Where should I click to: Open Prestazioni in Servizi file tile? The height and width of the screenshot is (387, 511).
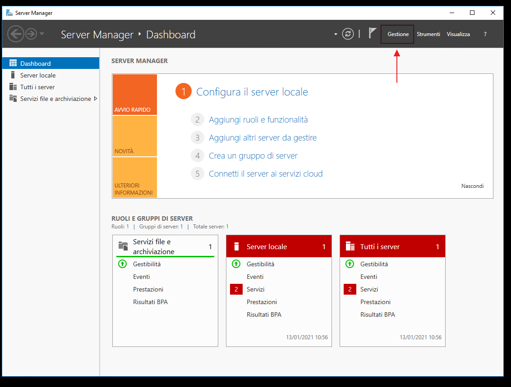click(x=148, y=289)
